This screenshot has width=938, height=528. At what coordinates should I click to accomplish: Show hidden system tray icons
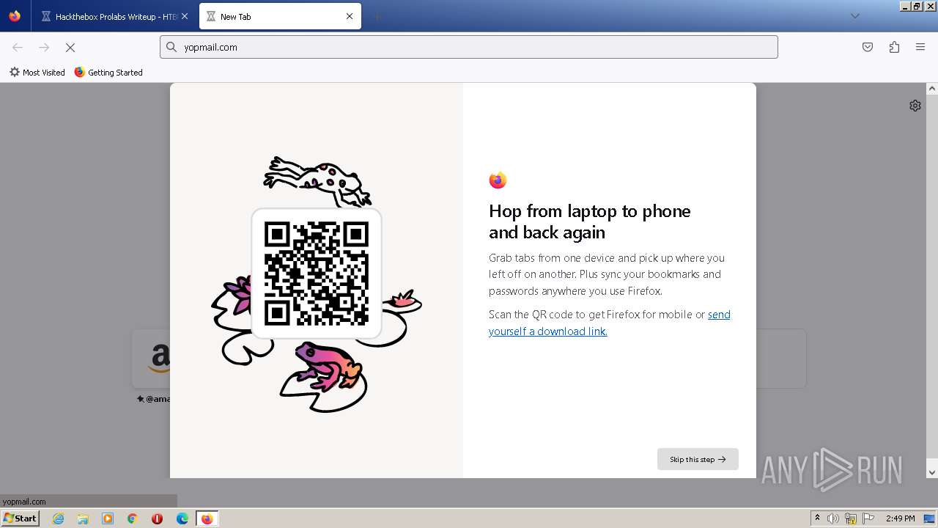817,518
